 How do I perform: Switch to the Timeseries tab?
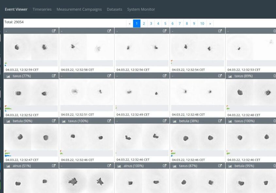pyautogui.click(x=42, y=9)
